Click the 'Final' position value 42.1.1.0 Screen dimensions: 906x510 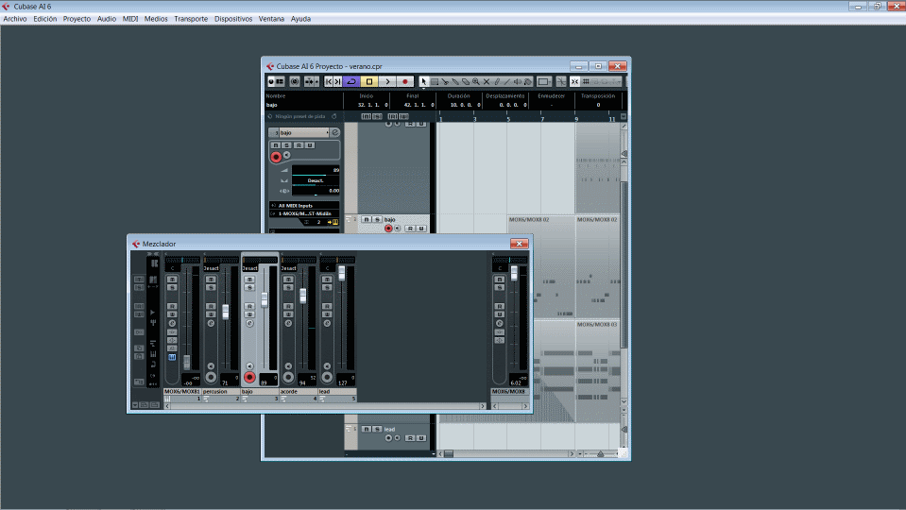coord(419,105)
